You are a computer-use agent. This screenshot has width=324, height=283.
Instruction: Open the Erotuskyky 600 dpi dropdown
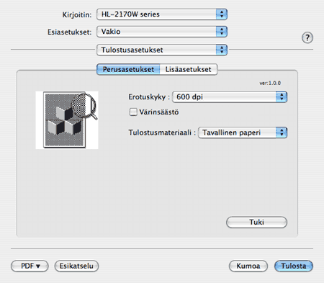tap(230, 96)
